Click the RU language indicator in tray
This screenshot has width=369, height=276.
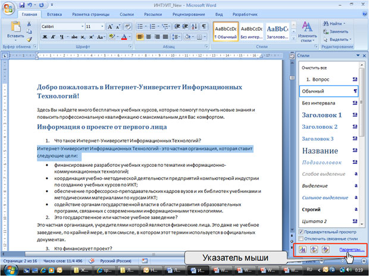309,269
